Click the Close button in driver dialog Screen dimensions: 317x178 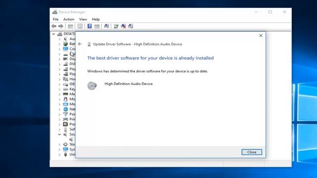[252, 152]
